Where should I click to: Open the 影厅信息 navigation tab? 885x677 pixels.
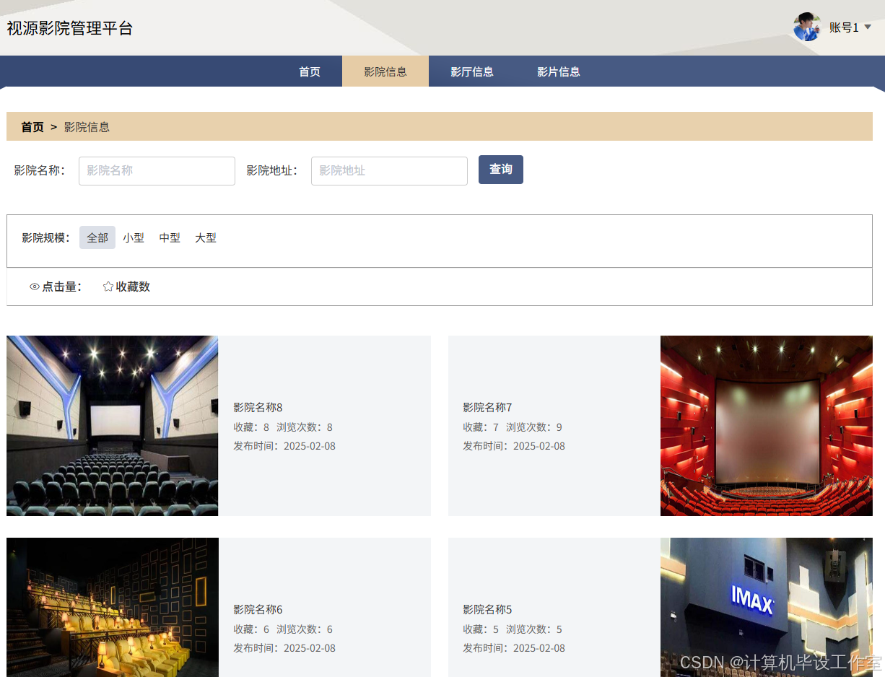[472, 71]
